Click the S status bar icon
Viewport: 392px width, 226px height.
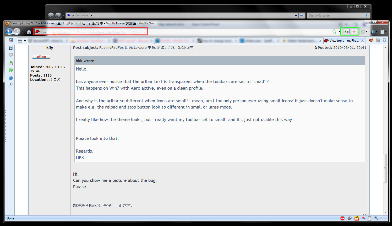369,218
